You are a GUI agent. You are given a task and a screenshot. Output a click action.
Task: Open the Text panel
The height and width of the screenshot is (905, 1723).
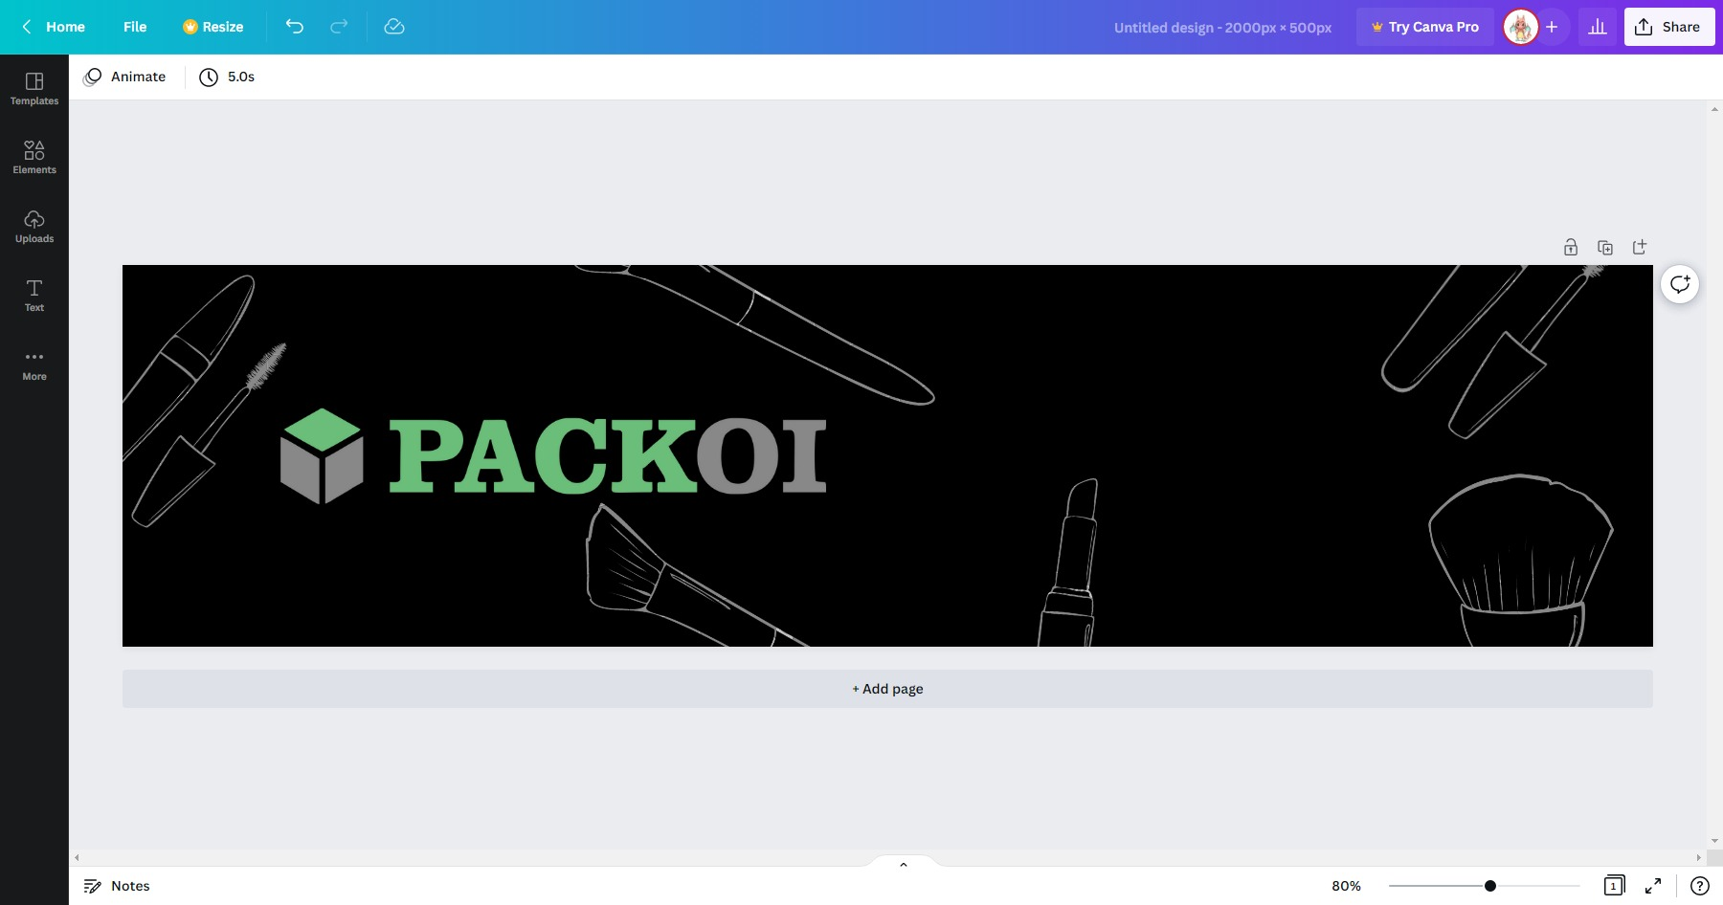coord(34,296)
